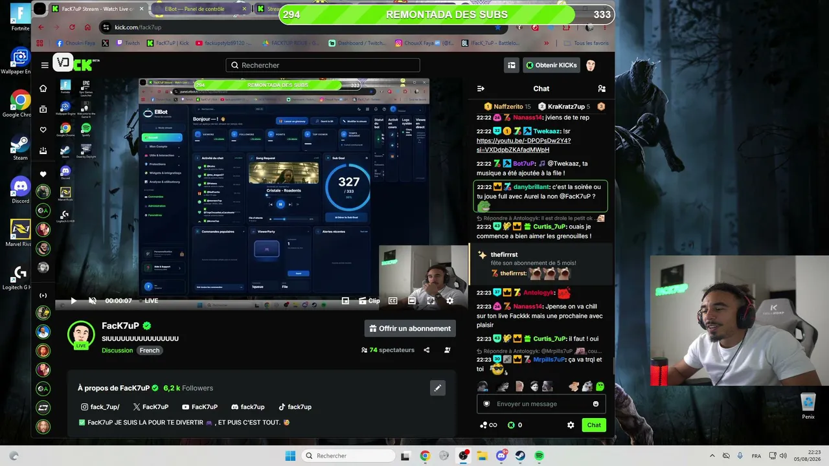Share the stream using share icon
The height and width of the screenshot is (466, 829).
(426, 350)
